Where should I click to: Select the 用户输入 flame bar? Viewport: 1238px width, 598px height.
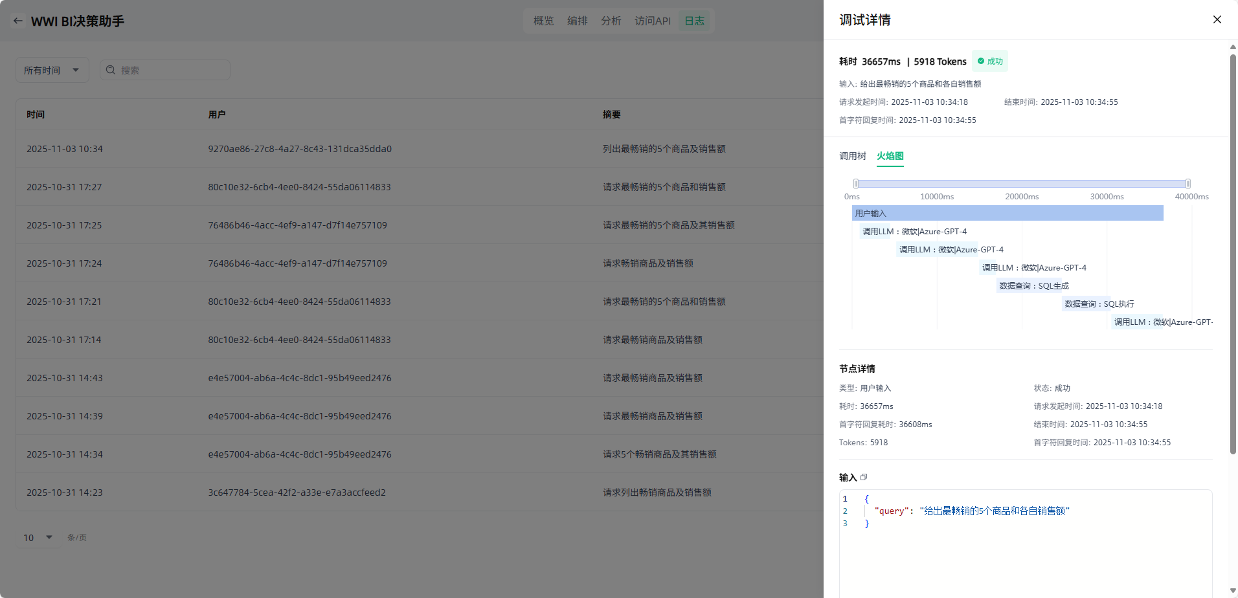click(1007, 213)
